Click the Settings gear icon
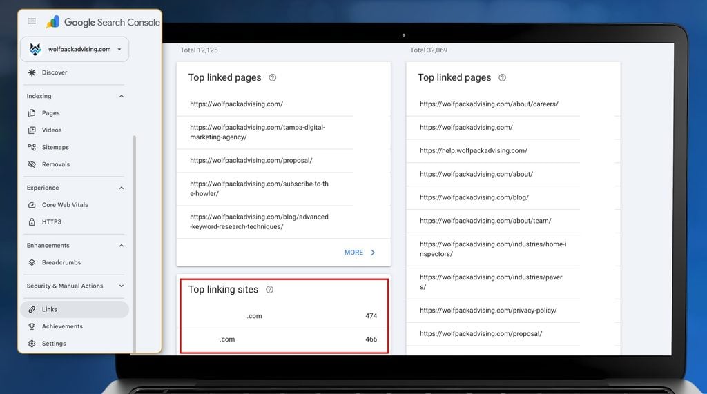Image resolution: width=707 pixels, height=394 pixels. tap(32, 344)
